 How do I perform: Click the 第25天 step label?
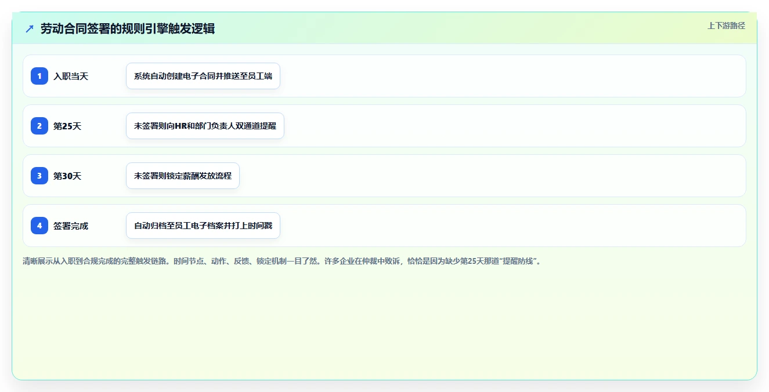pos(67,126)
